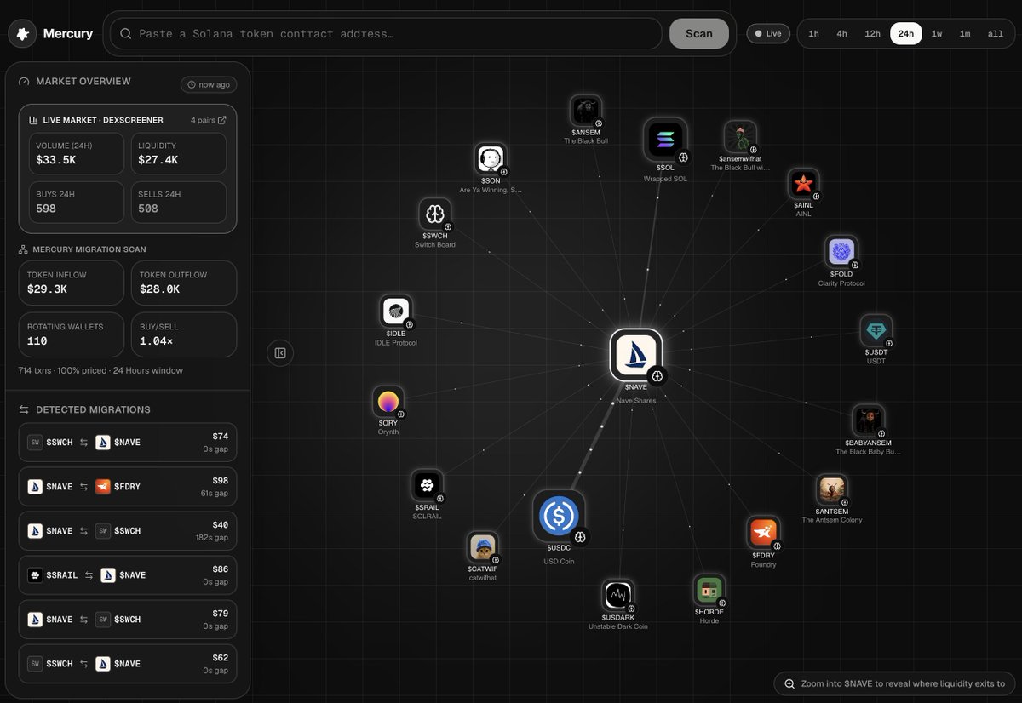Click the Market Overview gauge icon
1022x703 pixels.
tap(24, 81)
